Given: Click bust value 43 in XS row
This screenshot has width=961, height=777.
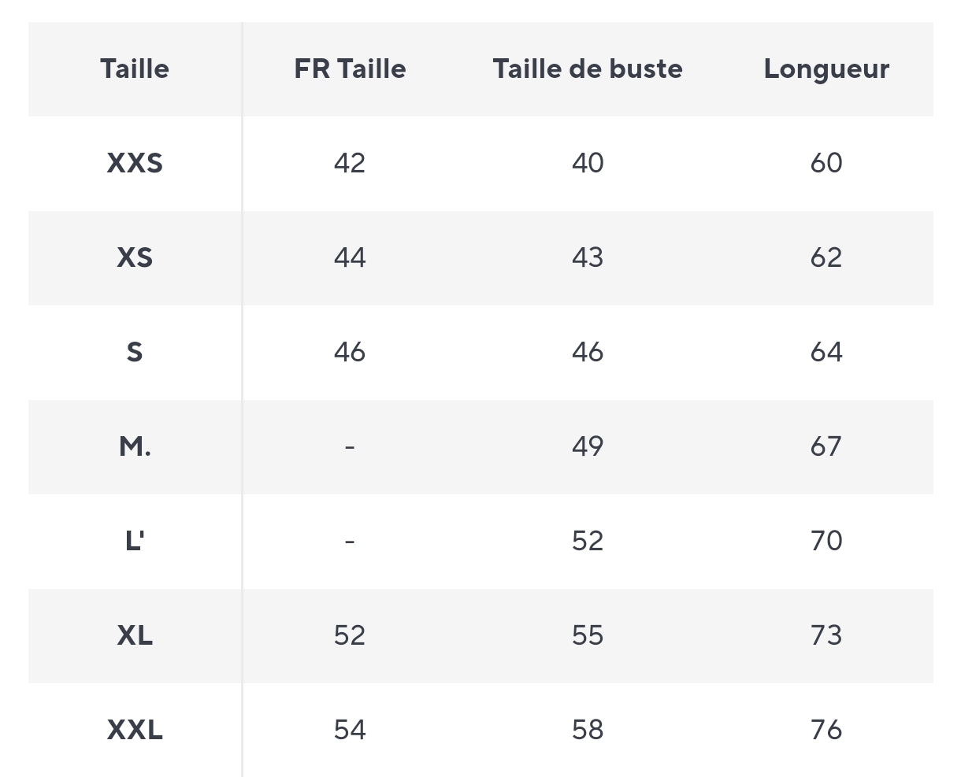Looking at the screenshot, I should point(588,258).
